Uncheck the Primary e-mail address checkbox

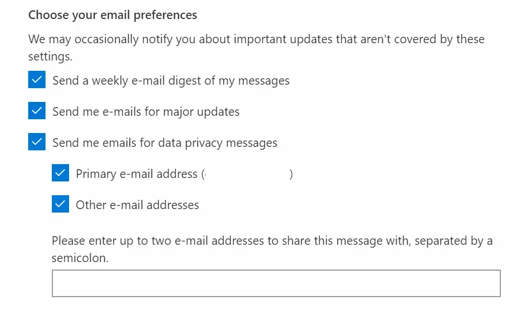point(60,173)
